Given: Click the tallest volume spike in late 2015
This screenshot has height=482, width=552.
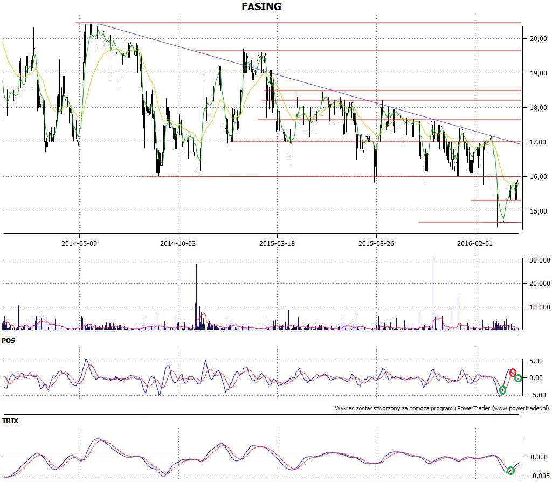Looking at the screenshot, I should click(433, 294).
